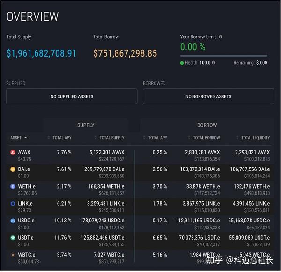
Task: Click total borrow 2,830,281 AVAX
Action: click(202, 152)
